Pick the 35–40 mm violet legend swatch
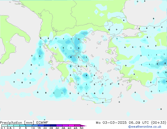This screenshot has width=167, height=129. click(65, 126)
